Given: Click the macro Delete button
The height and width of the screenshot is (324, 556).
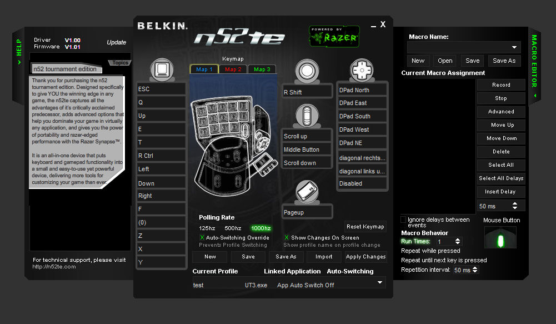Looking at the screenshot, I should 501,152.
